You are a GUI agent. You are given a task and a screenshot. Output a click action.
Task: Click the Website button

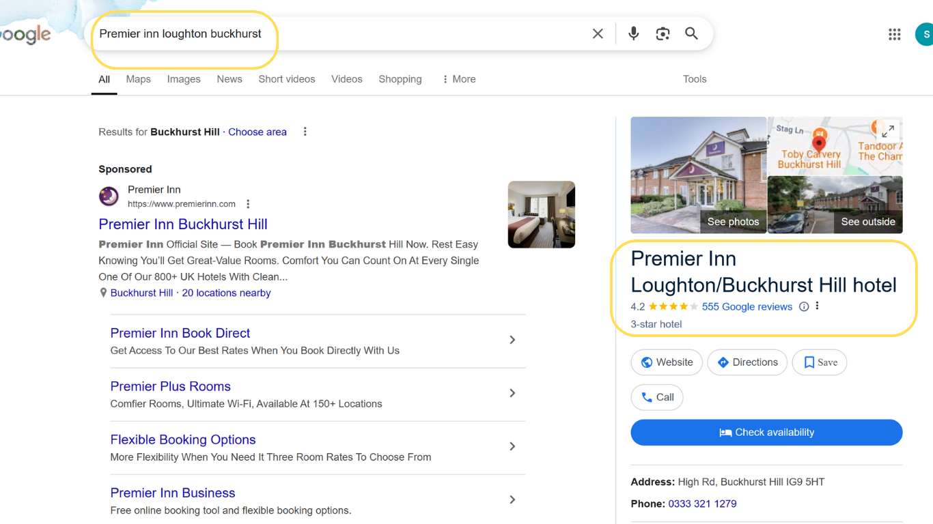667,362
